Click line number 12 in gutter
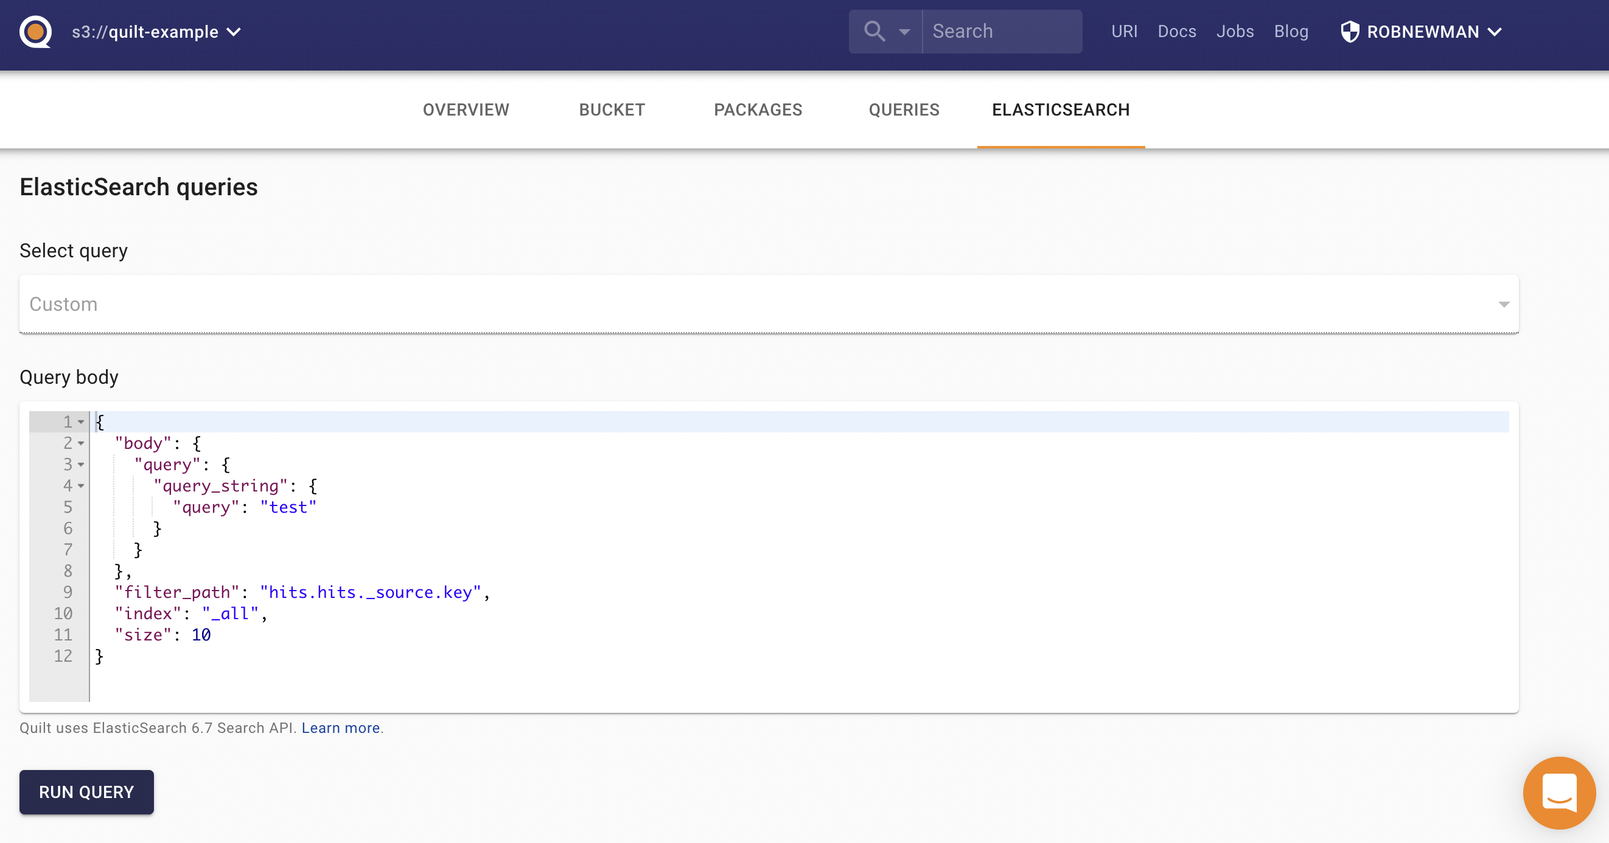1609x843 pixels. coord(63,656)
